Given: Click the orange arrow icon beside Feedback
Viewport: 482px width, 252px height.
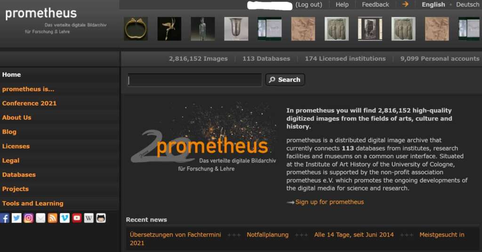Looking at the screenshot, I should 405,4.
